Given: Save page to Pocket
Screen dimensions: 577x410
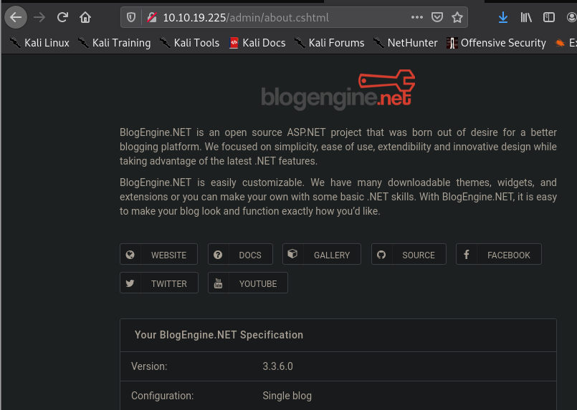Looking at the screenshot, I should tap(437, 17).
